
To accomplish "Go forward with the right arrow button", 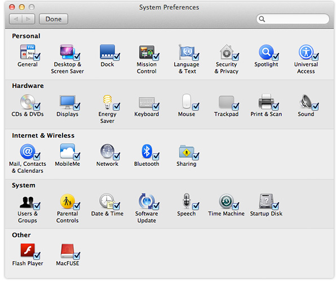I will coord(28,19).
